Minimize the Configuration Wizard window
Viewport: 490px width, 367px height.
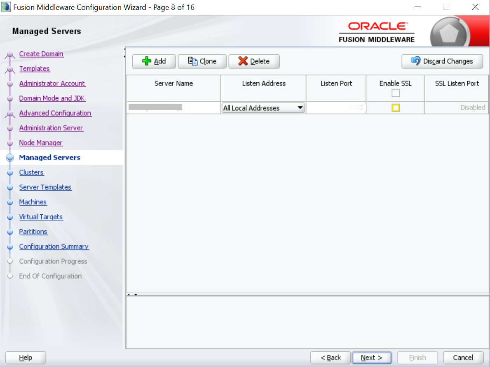(x=417, y=7)
